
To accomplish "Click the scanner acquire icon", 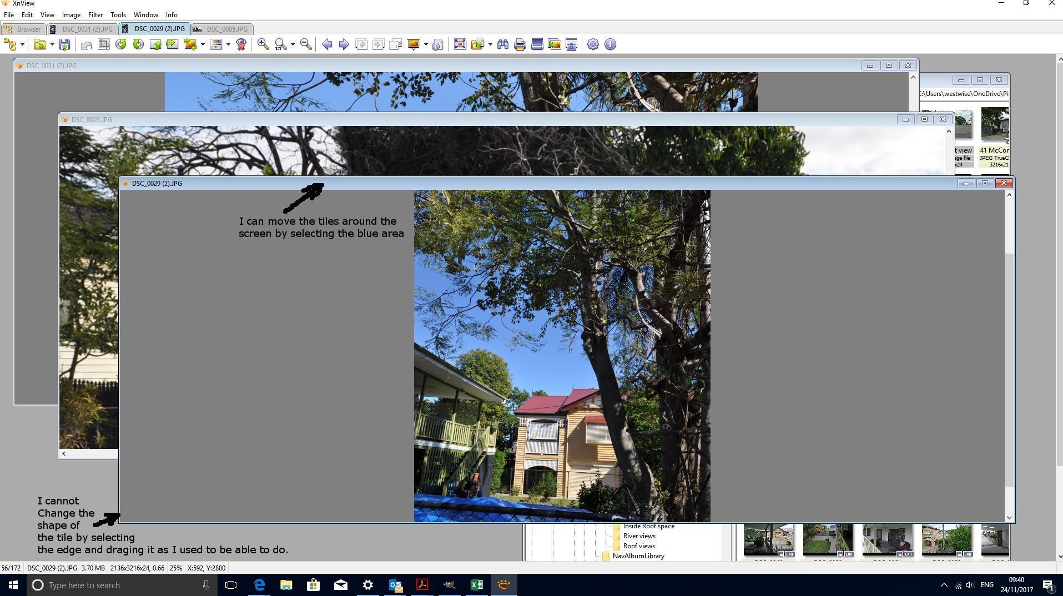I will point(537,44).
